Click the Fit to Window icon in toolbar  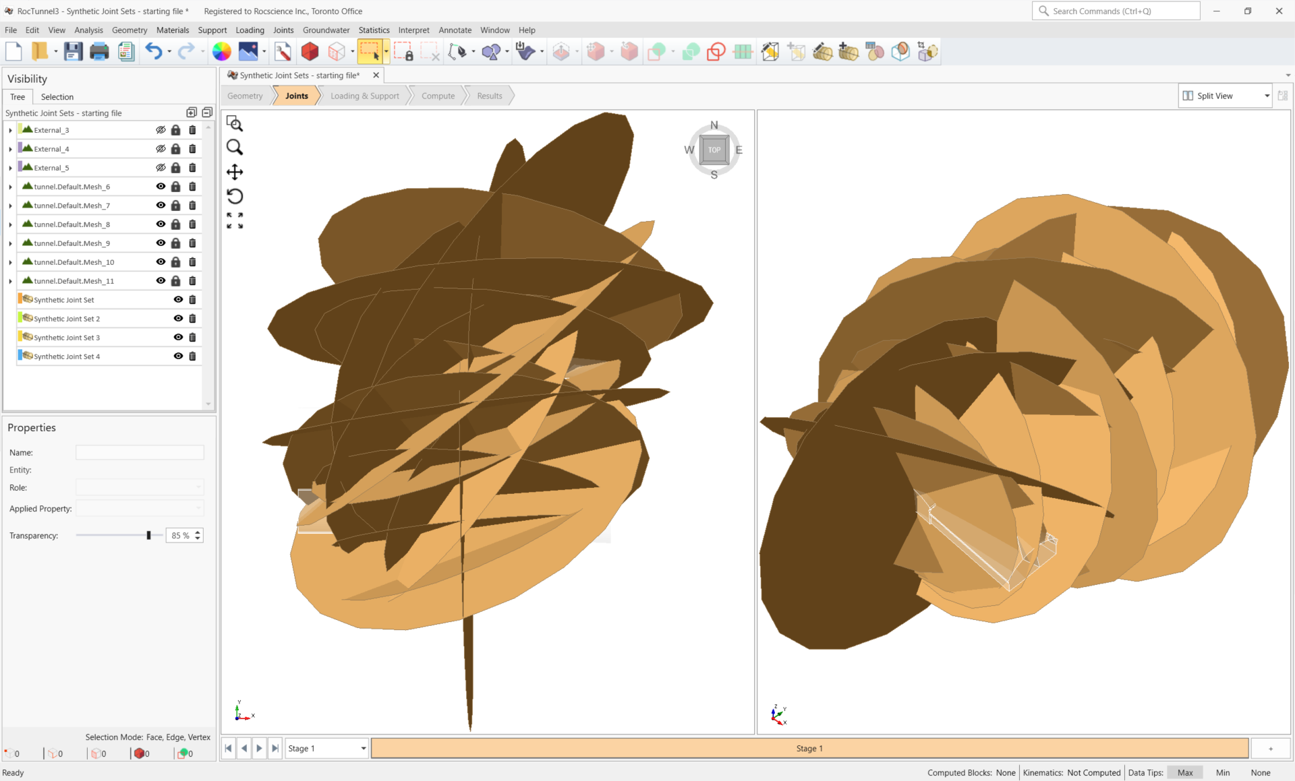click(x=236, y=219)
